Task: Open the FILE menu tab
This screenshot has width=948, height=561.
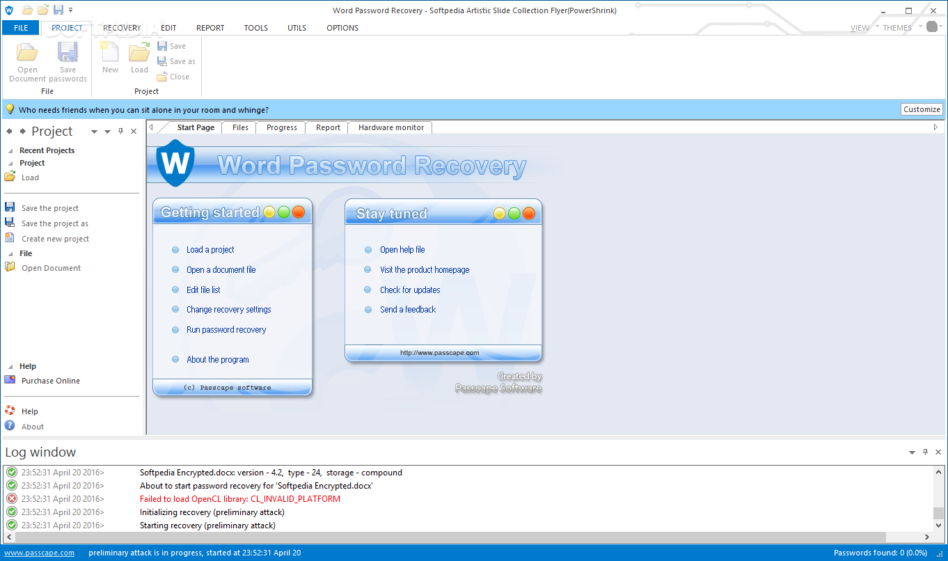Action: [x=21, y=28]
